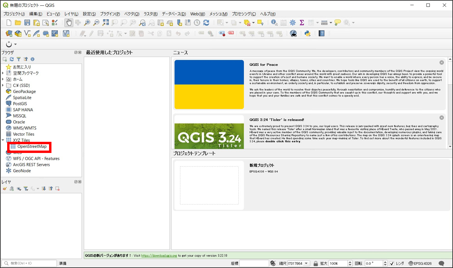Click the New Shapefile Layer icon
The width and height of the screenshot is (453, 268).
coord(27,33)
